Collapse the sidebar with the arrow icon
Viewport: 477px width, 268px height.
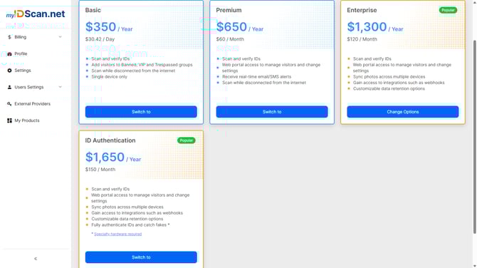(36, 259)
